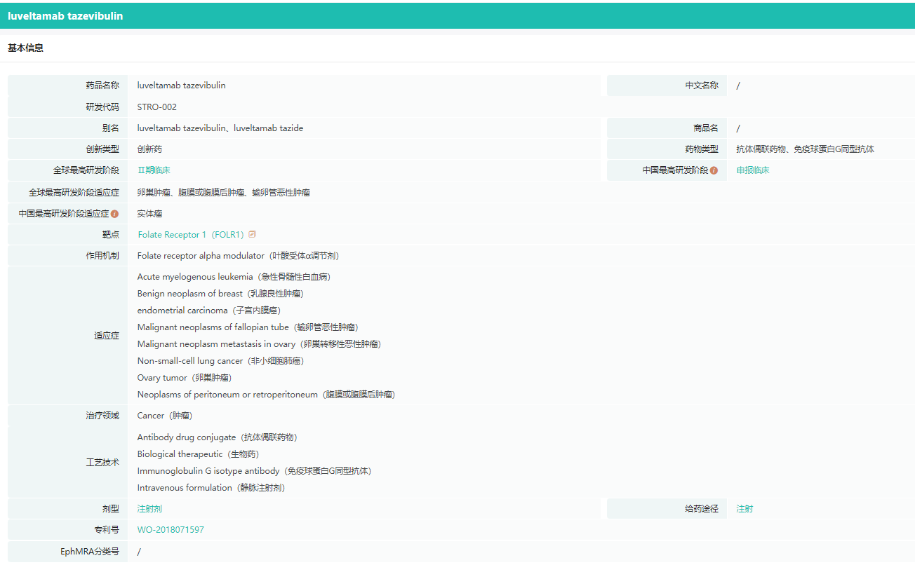This screenshot has width=915, height=572.
Task: Open patent link WO-2018071597
Action: (171, 530)
